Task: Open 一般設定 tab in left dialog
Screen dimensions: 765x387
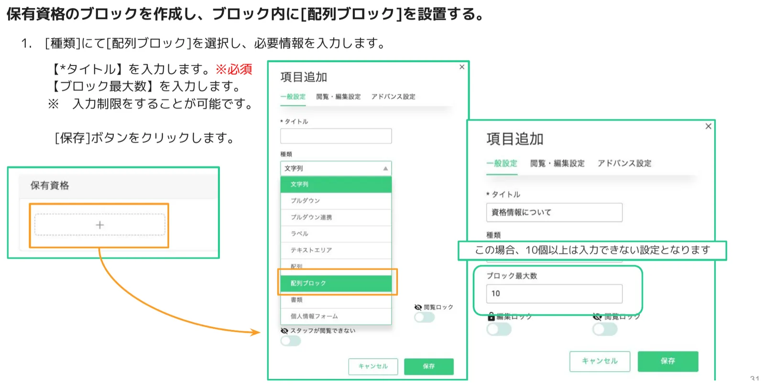Action: point(293,97)
